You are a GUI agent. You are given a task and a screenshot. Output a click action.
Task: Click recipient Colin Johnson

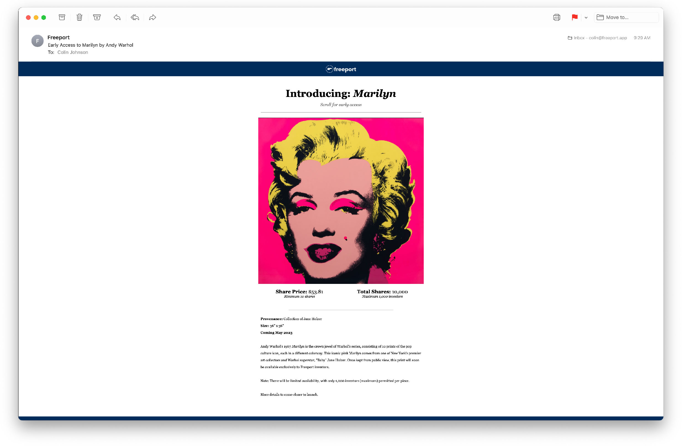(x=72, y=52)
